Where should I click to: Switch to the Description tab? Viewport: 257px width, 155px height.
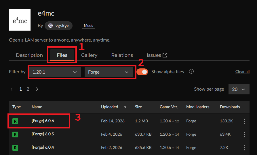pyautogui.click(x=29, y=55)
